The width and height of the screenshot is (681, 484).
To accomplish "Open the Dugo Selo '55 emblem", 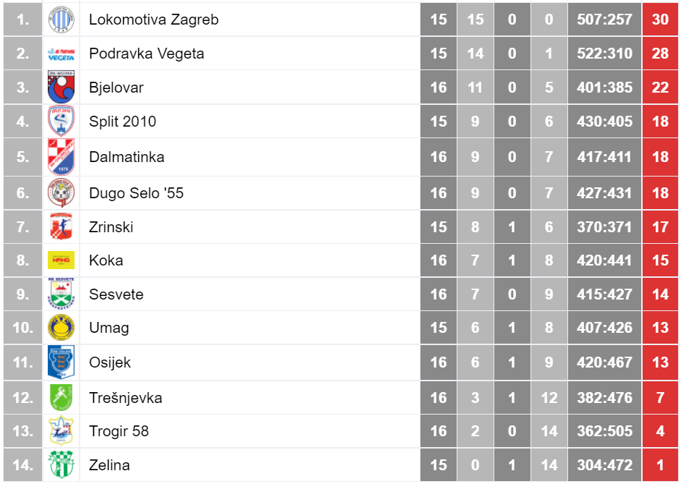I will tap(61, 192).
